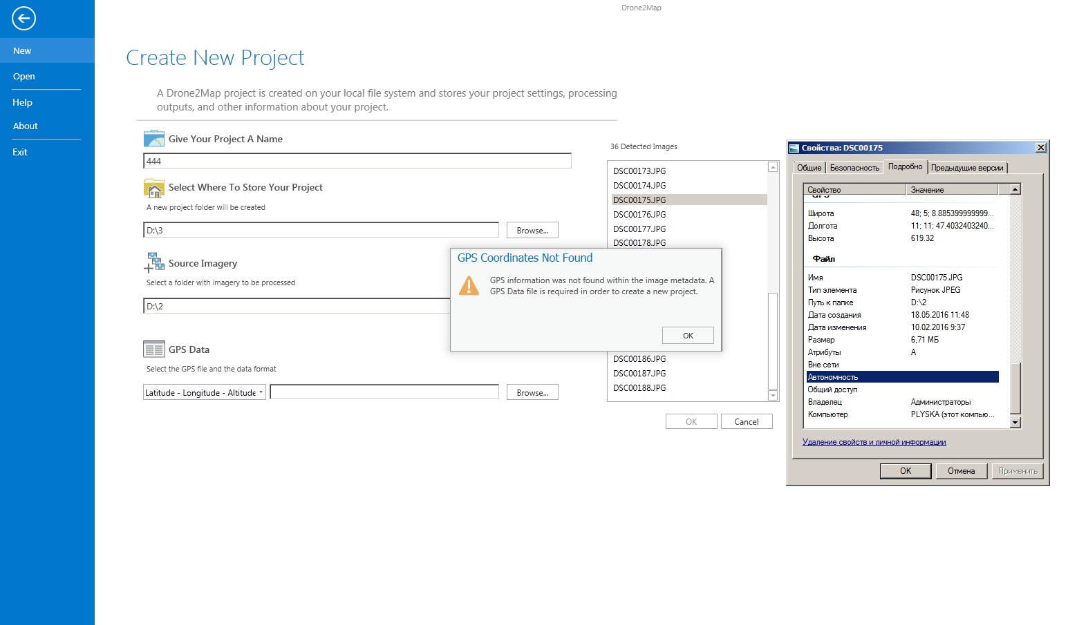This screenshot has height=625, width=1068.
Task: Click Browse for project storage location
Action: [532, 230]
